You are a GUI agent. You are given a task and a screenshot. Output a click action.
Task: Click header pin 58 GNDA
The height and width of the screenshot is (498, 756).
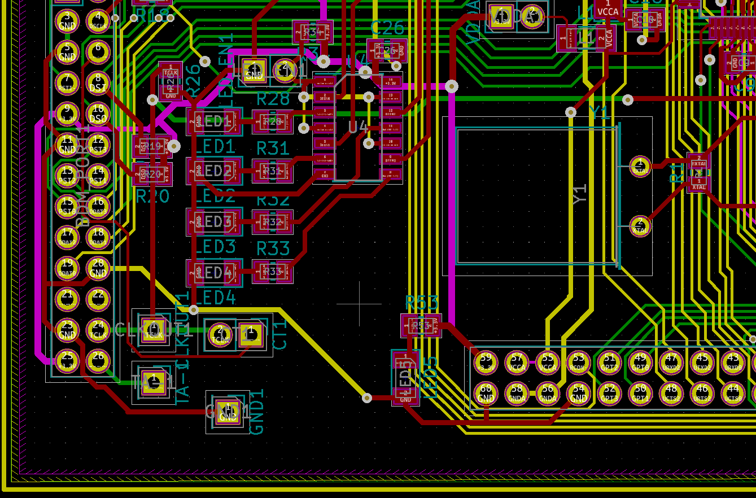(x=517, y=393)
